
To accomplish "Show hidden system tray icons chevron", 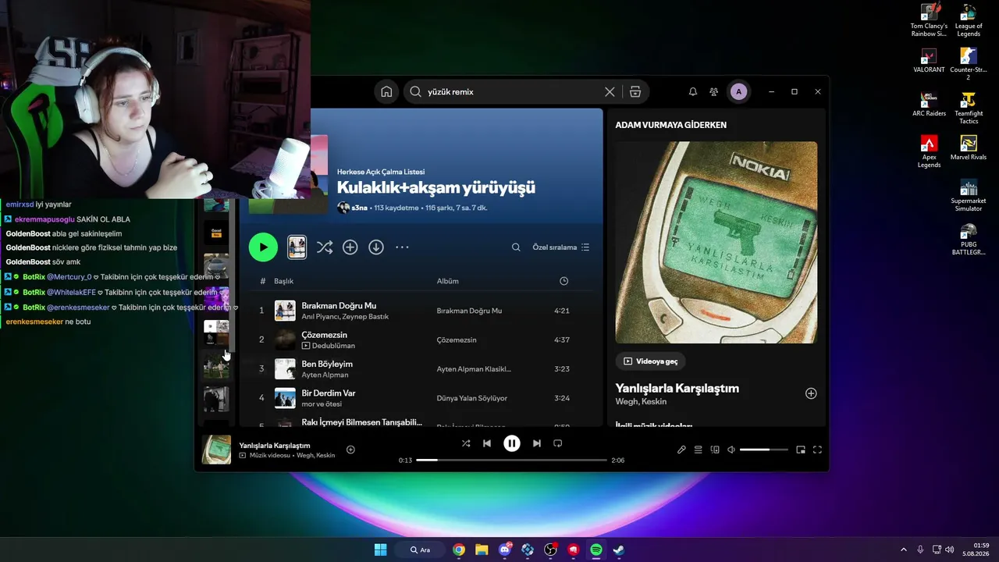I will pos(904,550).
